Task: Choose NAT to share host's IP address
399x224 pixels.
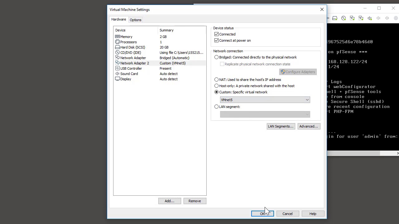Action: pyautogui.click(x=217, y=80)
